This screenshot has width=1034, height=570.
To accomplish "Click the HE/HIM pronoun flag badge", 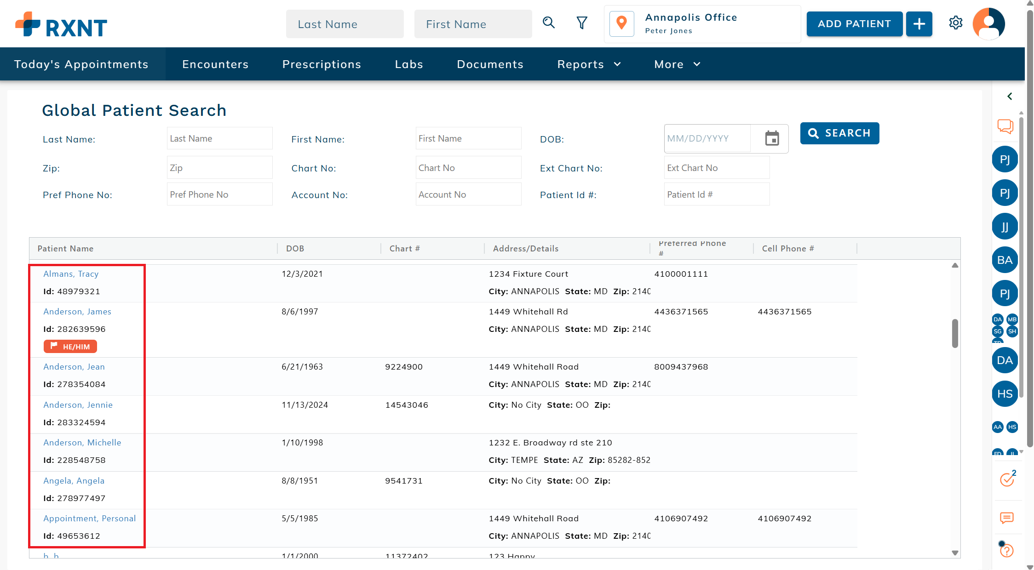I will (70, 347).
